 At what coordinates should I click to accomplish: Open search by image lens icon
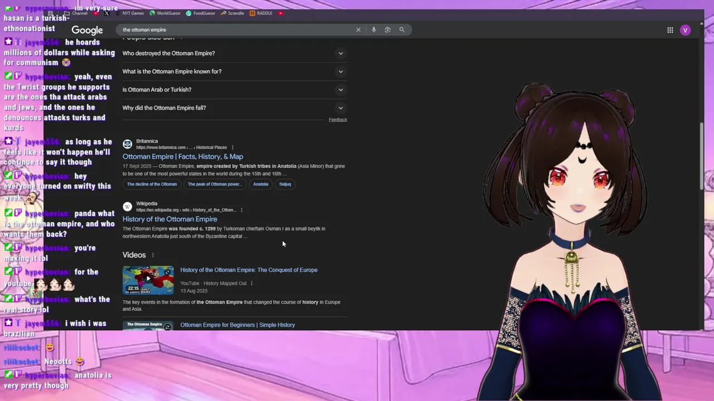click(388, 30)
